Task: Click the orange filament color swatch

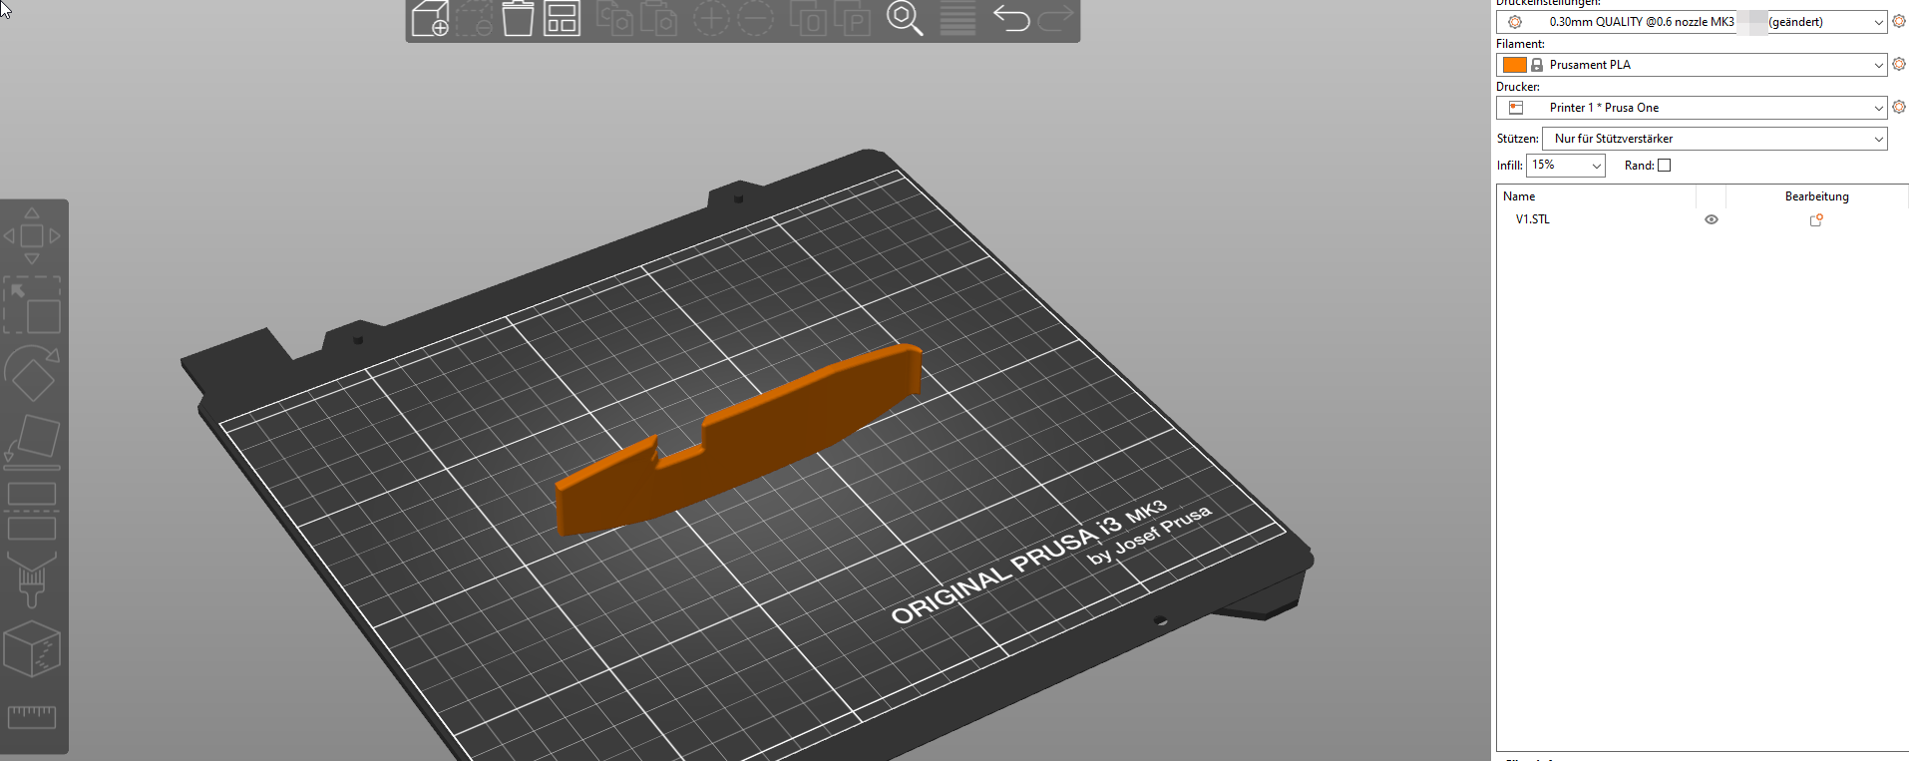Action: coord(1514,65)
